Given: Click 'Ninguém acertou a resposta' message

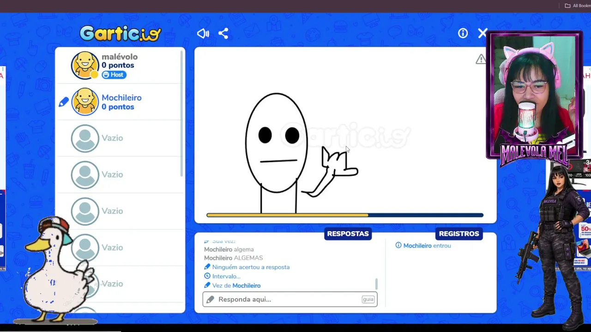Looking at the screenshot, I should pyautogui.click(x=251, y=267).
